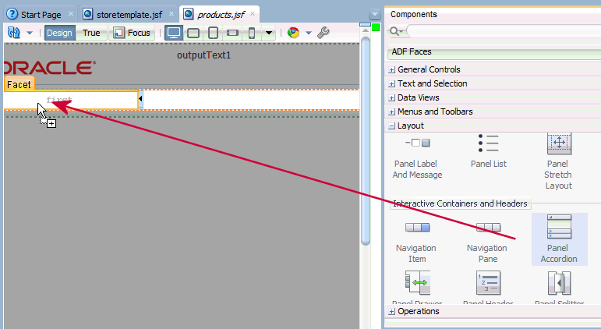Close the products.jsf tab

tap(253, 14)
